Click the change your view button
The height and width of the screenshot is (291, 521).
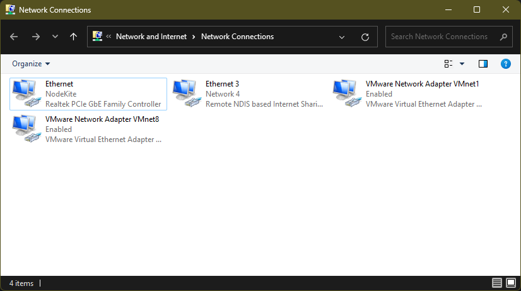[x=448, y=64]
